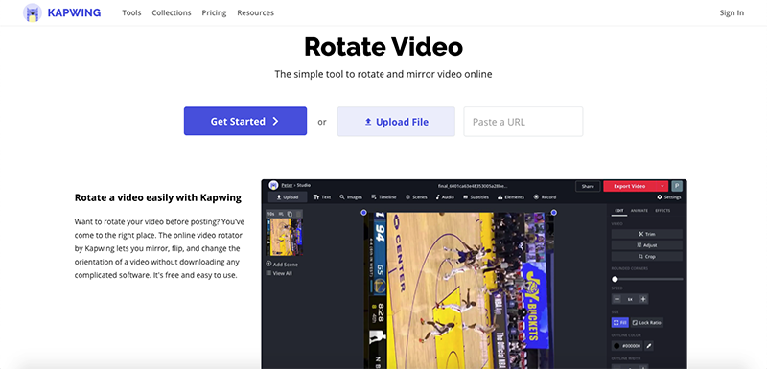This screenshot has height=369, width=767.
Task: Click the top-right blue resize handle
Action: (554, 212)
